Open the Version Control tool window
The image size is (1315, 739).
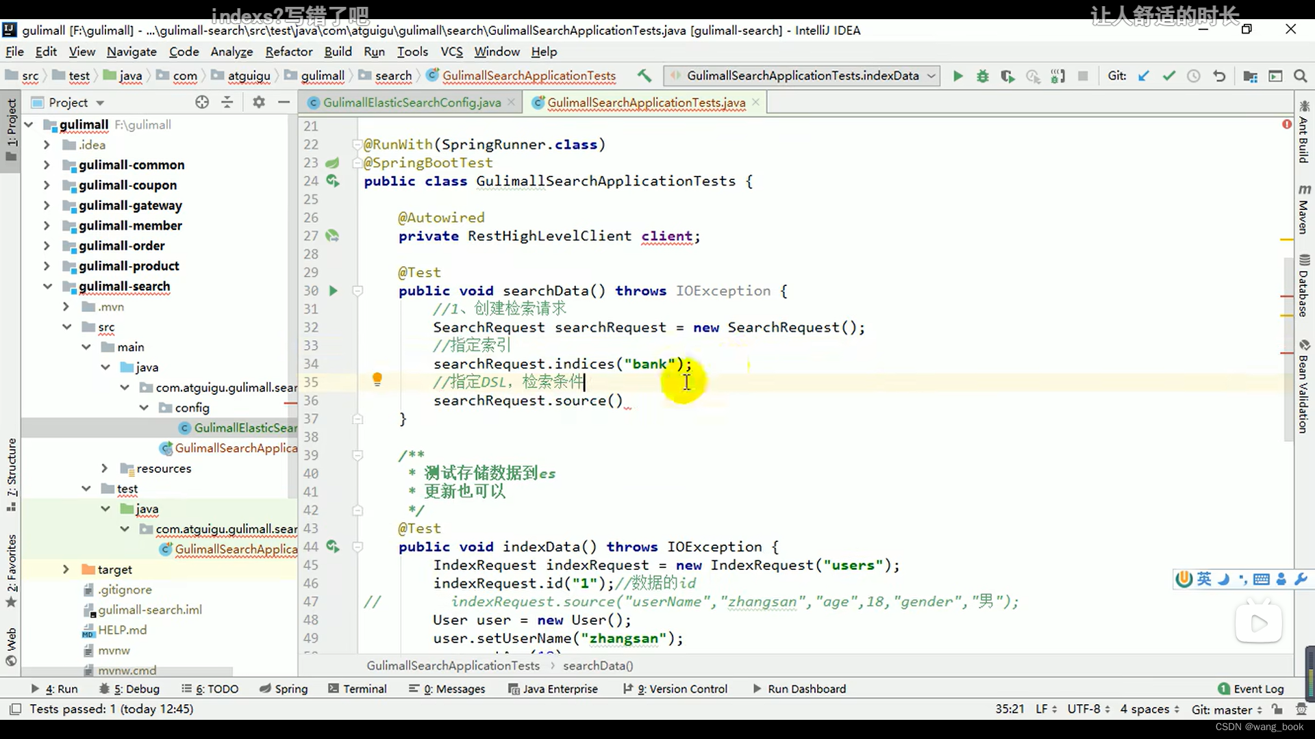675,688
